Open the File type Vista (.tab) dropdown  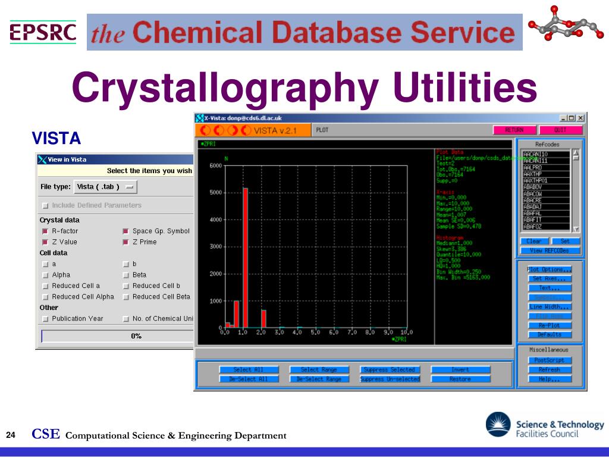click(x=105, y=187)
